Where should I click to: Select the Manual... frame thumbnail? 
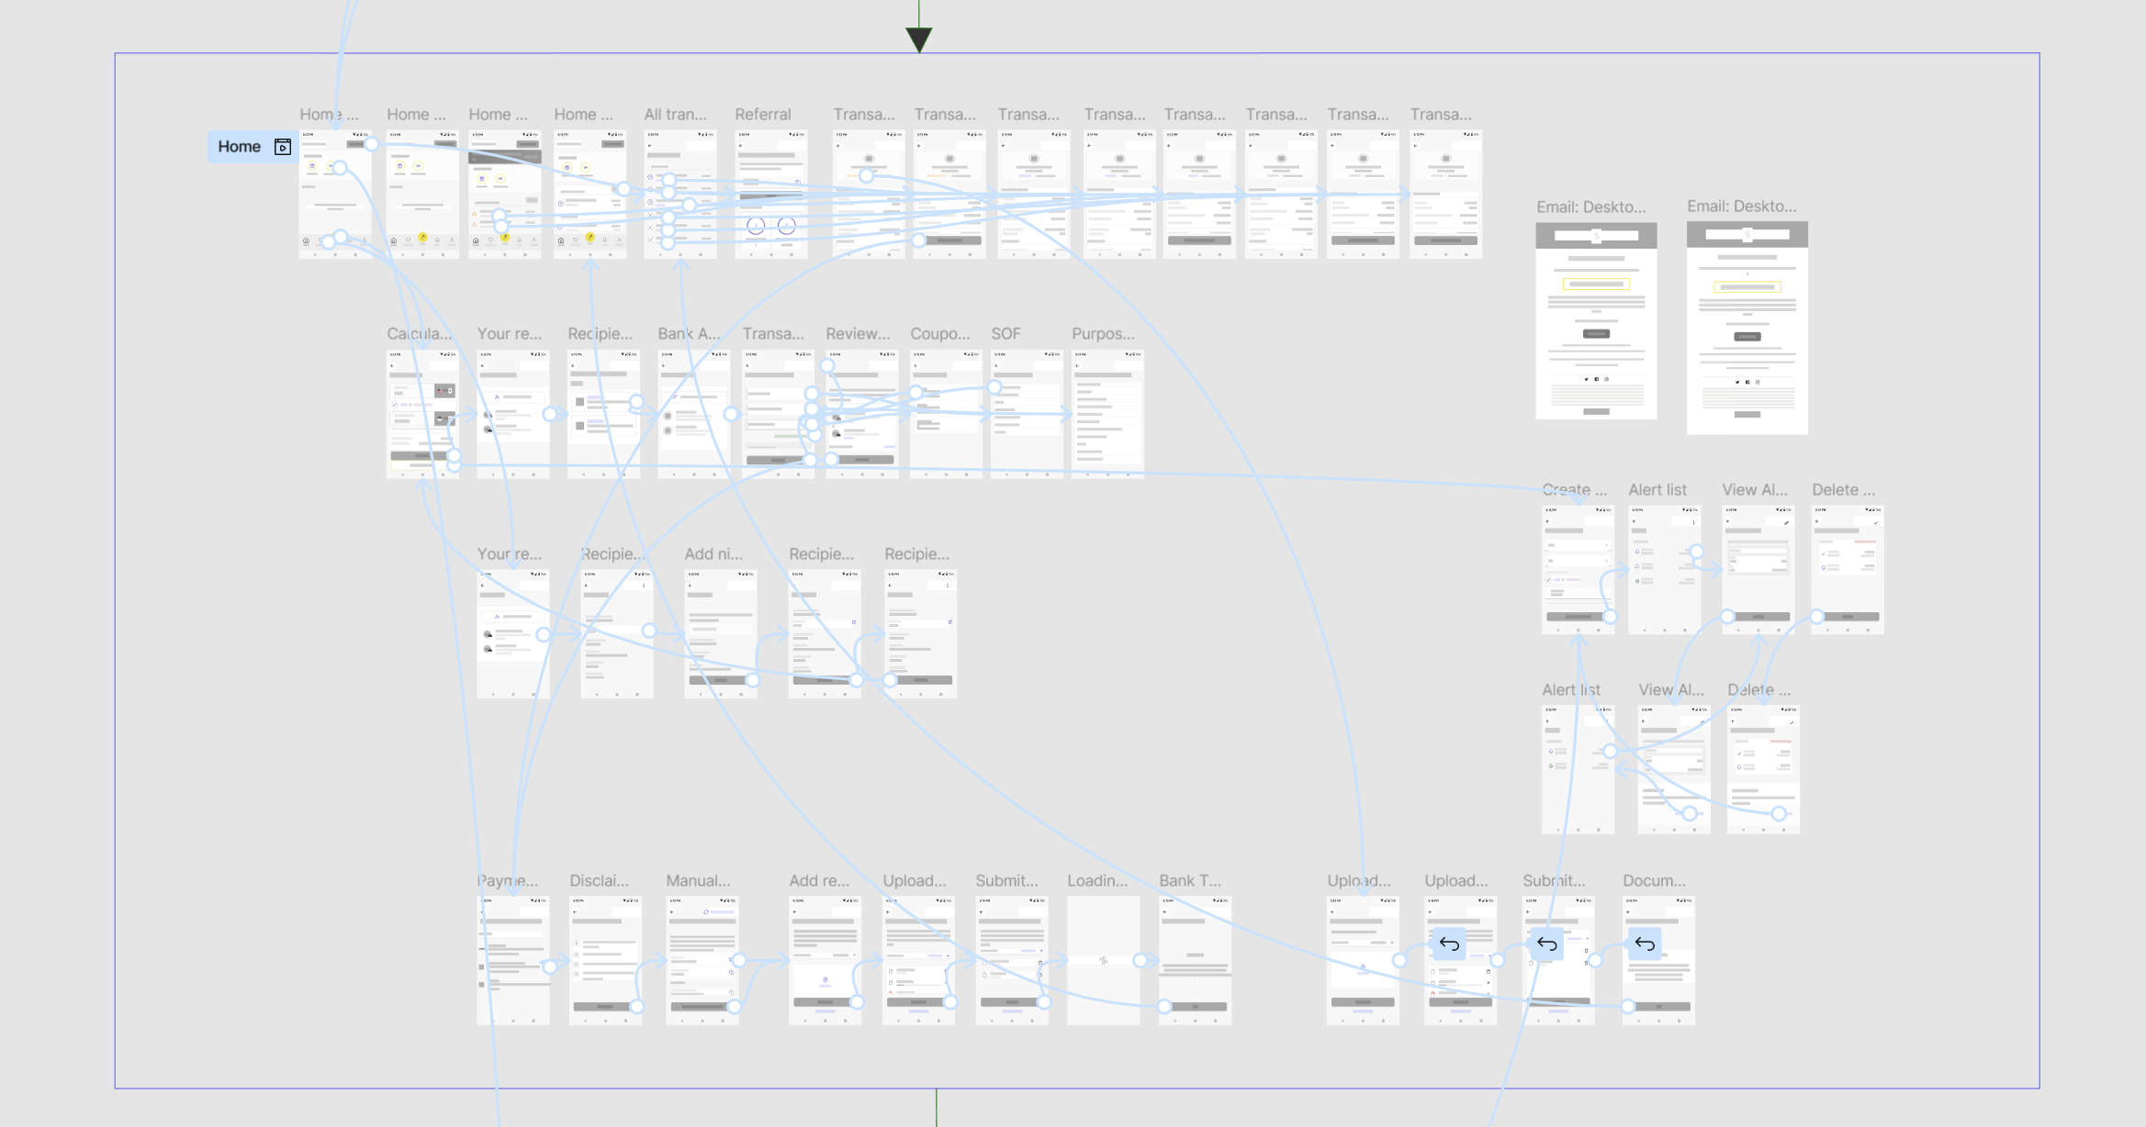pyautogui.click(x=702, y=961)
